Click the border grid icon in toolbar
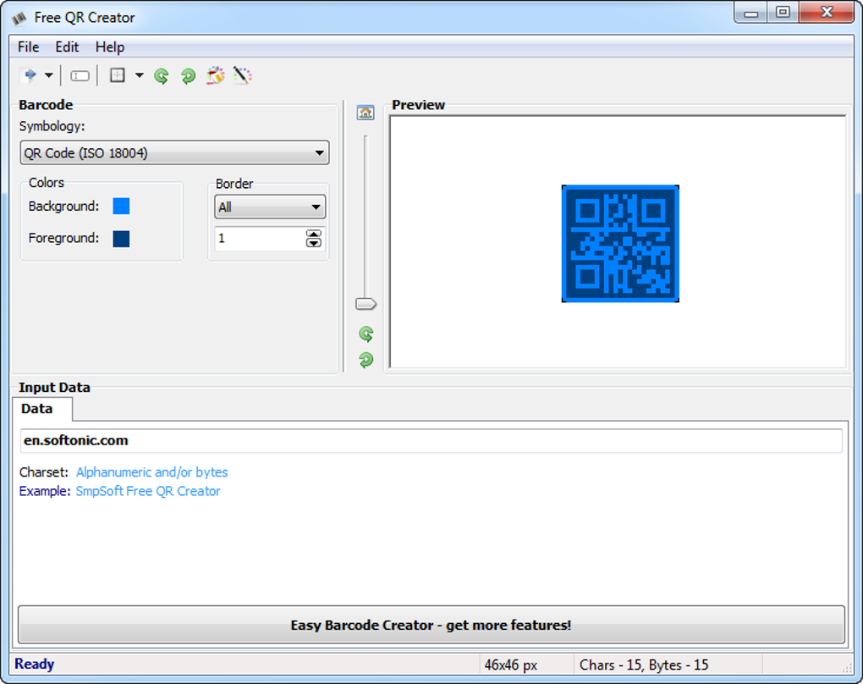 [x=118, y=74]
